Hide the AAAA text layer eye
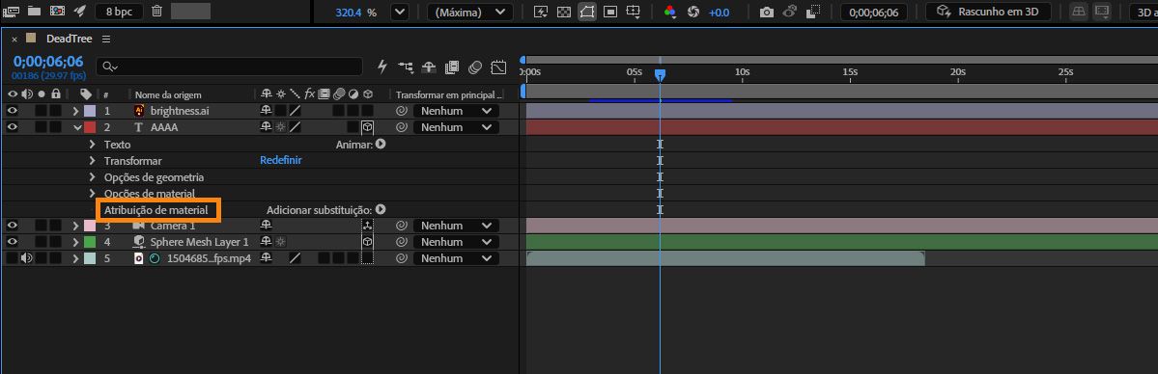The width and height of the screenshot is (1158, 374). coord(13,127)
